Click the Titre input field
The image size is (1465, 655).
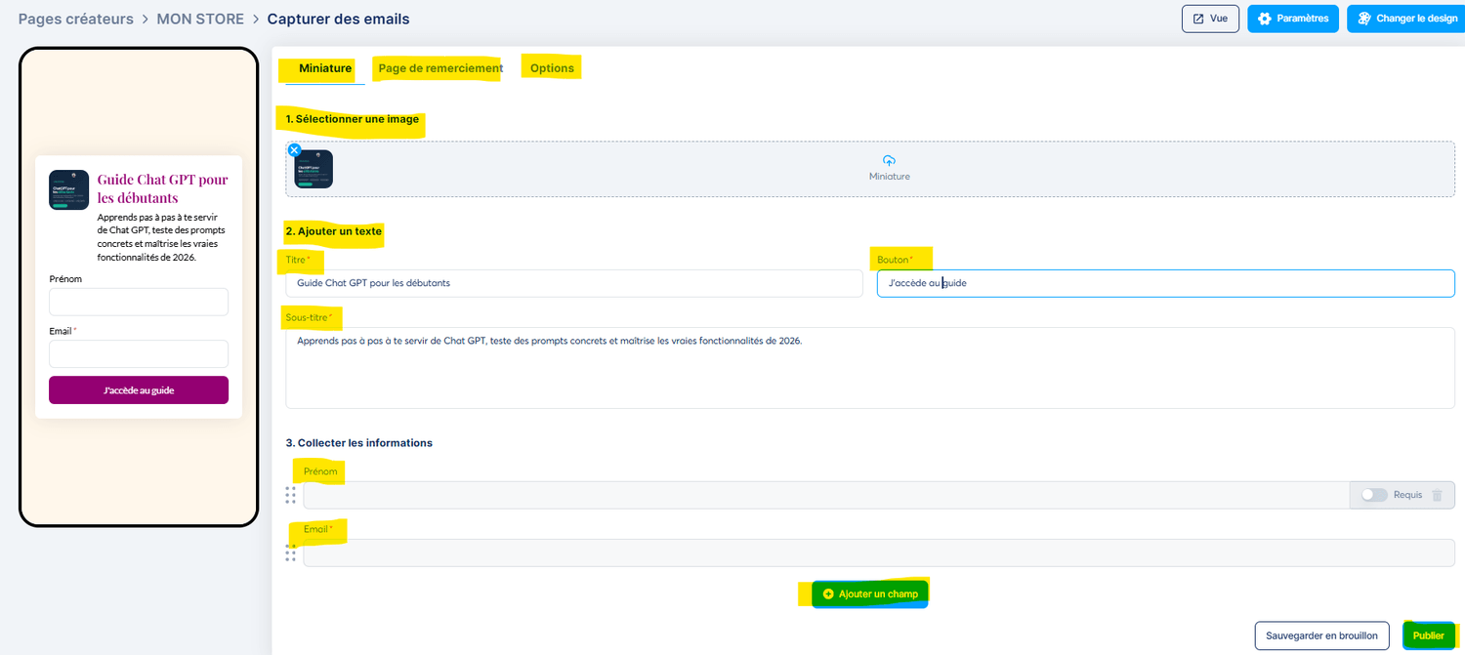(574, 283)
